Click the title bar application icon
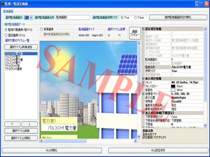Viewport: 210px width, 157px height. (3, 4)
